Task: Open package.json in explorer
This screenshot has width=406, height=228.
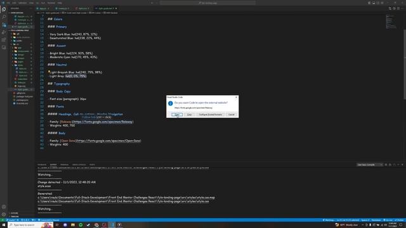Action: [x=22, y=100]
